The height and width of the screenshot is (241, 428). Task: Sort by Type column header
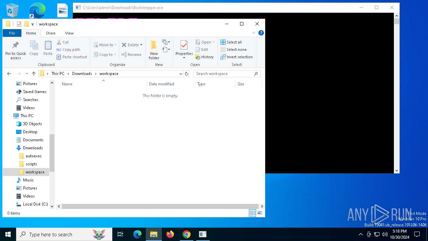(x=215, y=84)
